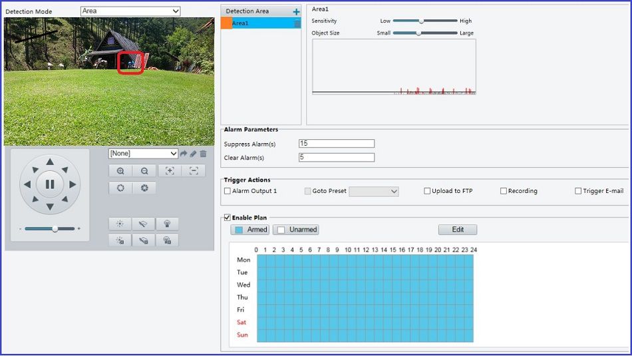Pan camera right with PTZ right arrow
The height and width of the screenshot is (356, 632).
click(x=73, y=184)
